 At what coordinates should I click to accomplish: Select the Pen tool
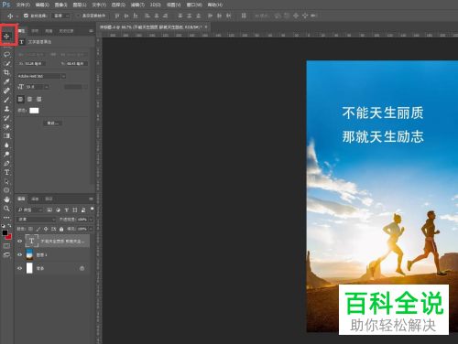click(6, 163)
